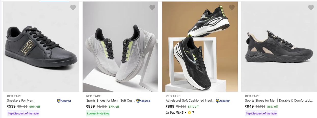Click Assured badge beside Sneakers For Men

64,101
